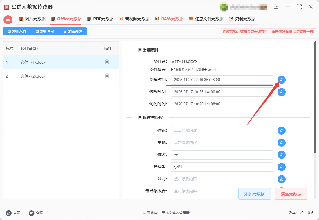Edit 作者 with pencil icon
The width and height of the screenshot is (319, 220).
tap(282, 155)
